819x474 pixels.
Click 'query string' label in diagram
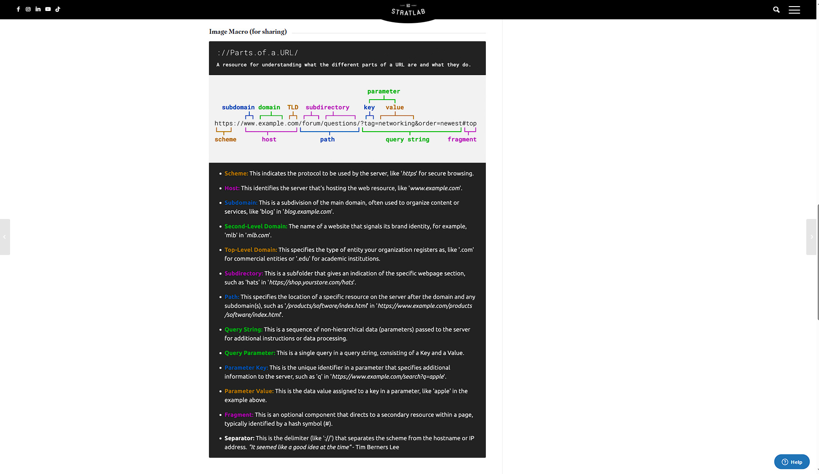tap(407, 140)
